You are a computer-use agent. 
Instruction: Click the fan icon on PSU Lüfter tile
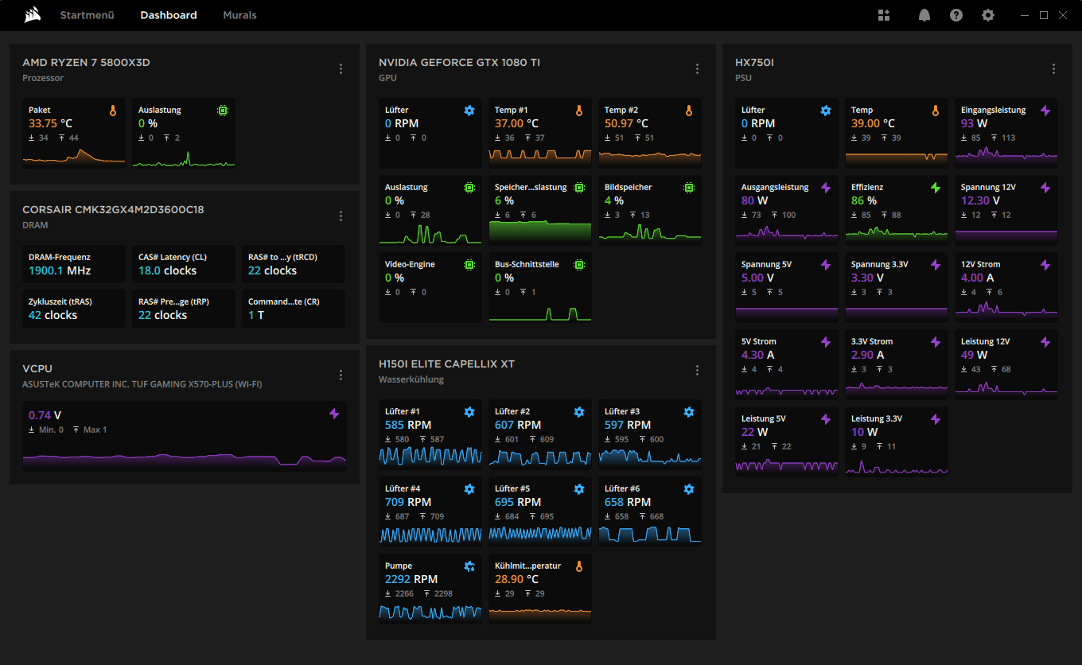(826, 111)
